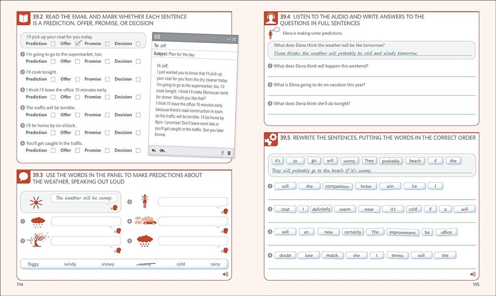
Task: Click the empty speech bubble for item 4
Action: (x=193, y=221)
